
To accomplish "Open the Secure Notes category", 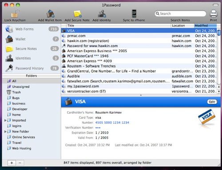I will point(32,49).
